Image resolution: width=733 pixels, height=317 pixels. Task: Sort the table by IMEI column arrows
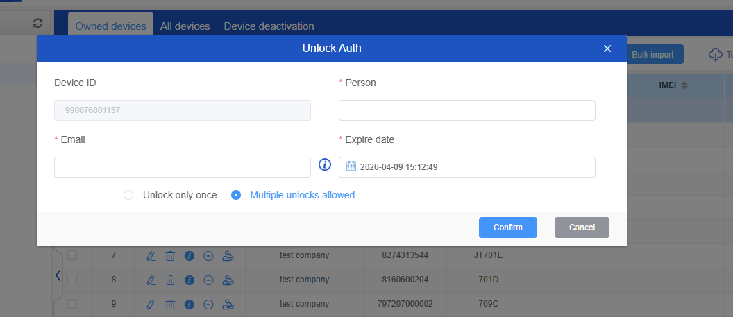pyautogui.click(x=684, y=85)
